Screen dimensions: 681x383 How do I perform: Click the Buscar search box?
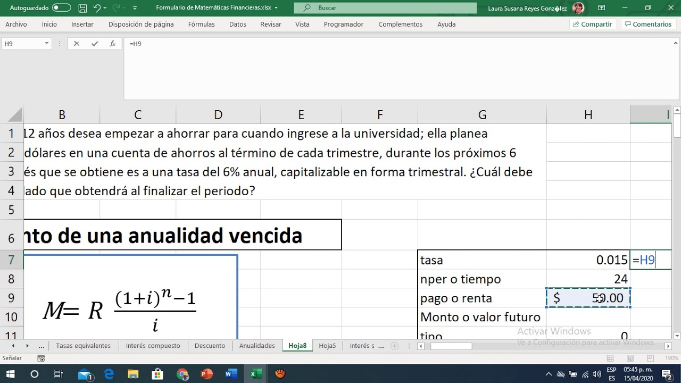click(x=385, y=8)
